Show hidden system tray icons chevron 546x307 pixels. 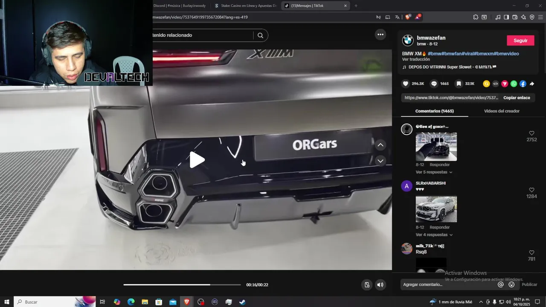tap(481, 302)
